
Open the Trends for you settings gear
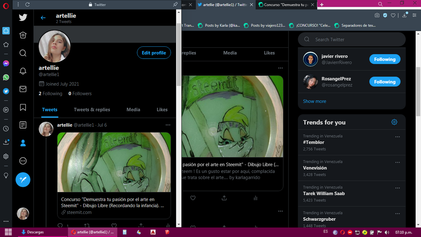(x=394, y=122)
